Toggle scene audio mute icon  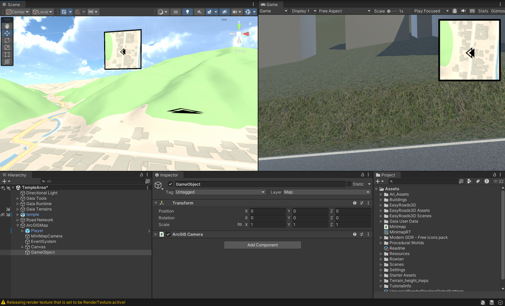(x=199, y=12)
